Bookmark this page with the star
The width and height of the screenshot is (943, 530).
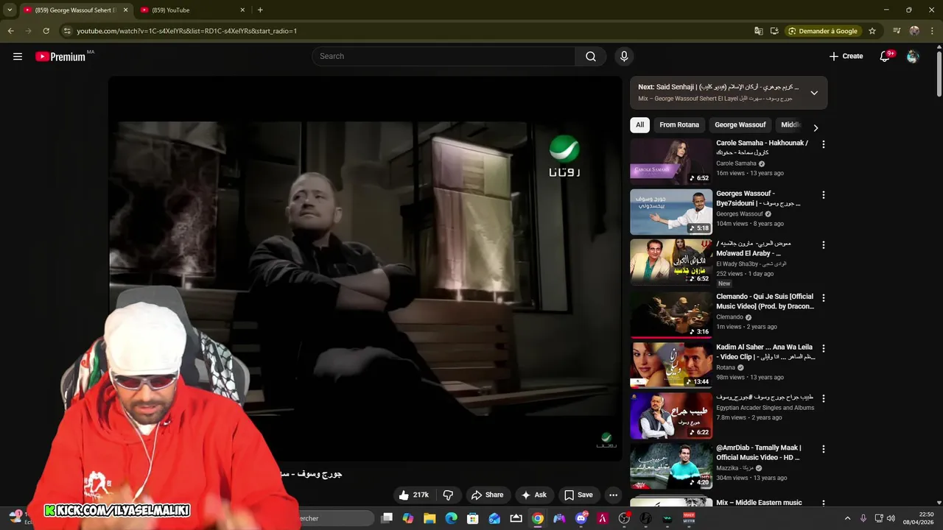872,31
